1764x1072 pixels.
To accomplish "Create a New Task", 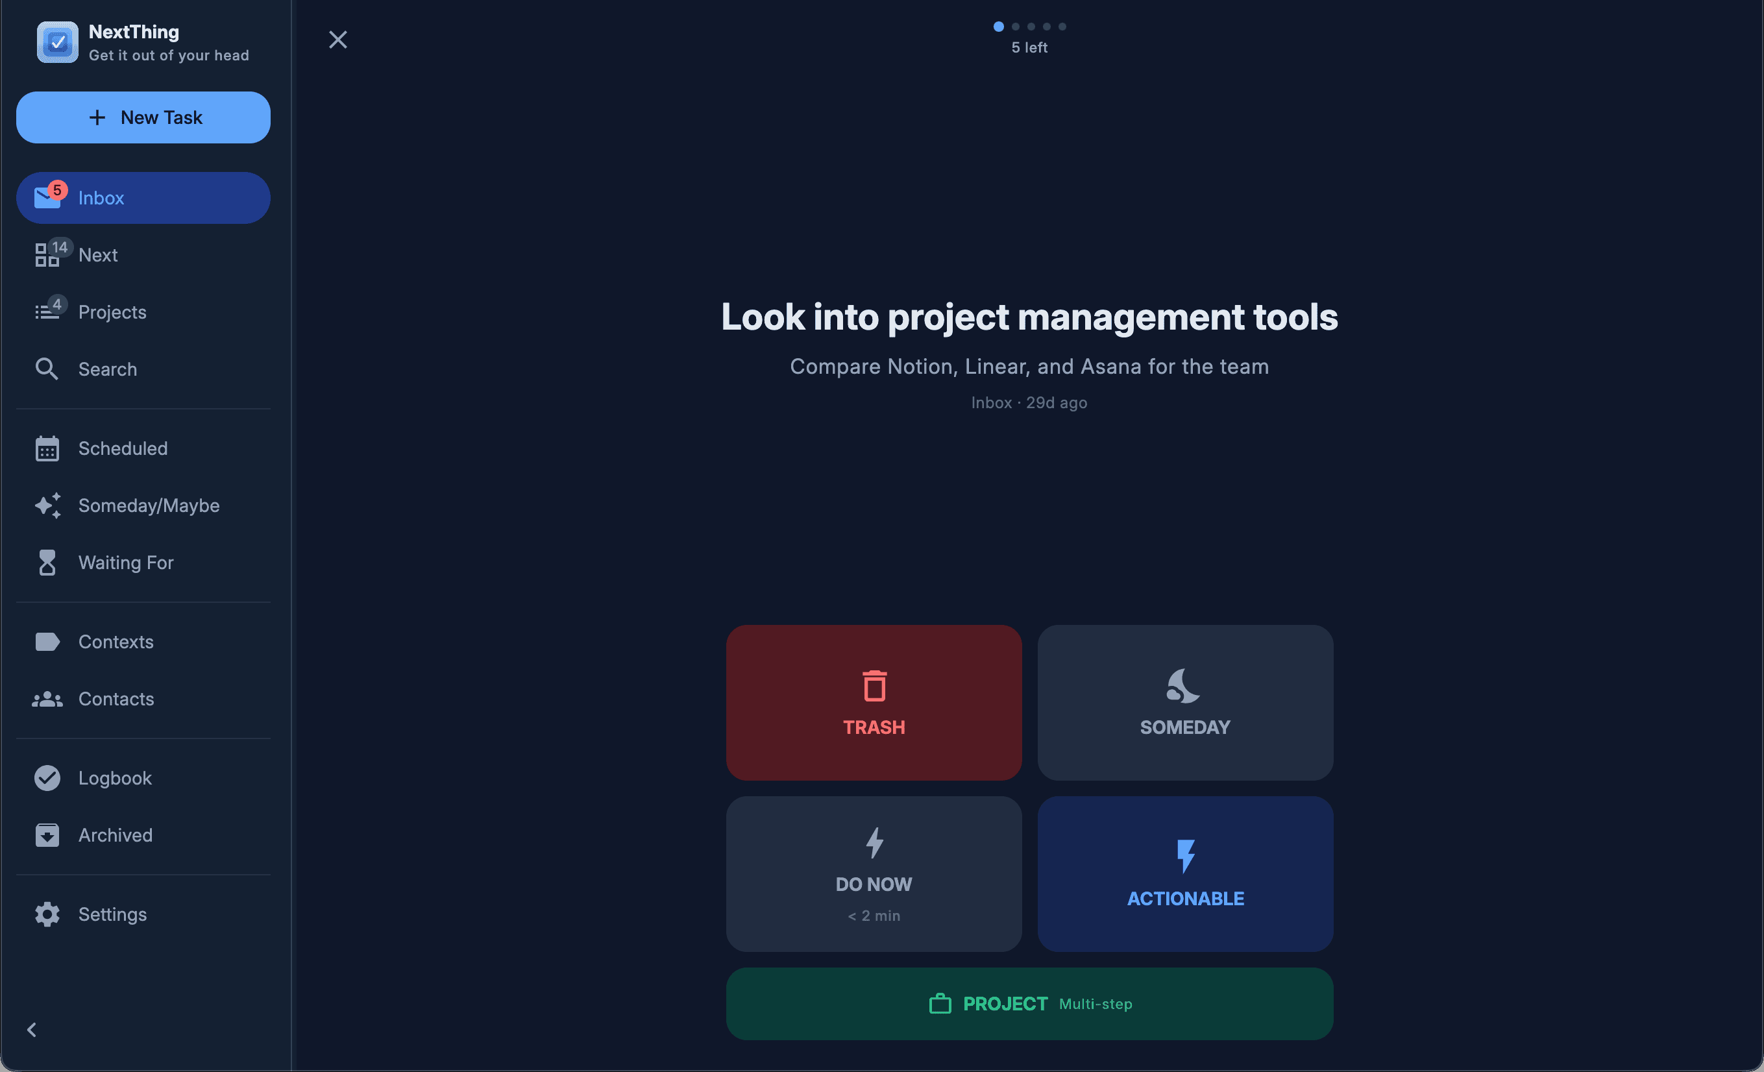I will (x=143, y=117).
